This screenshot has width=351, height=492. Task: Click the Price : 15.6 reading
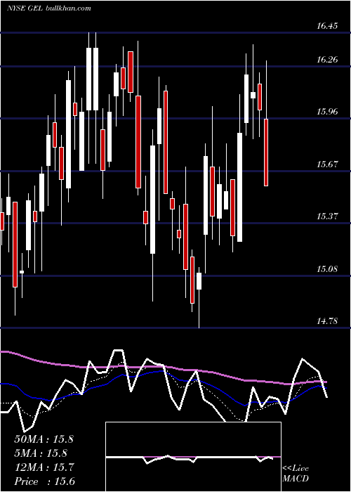point(44,481)
